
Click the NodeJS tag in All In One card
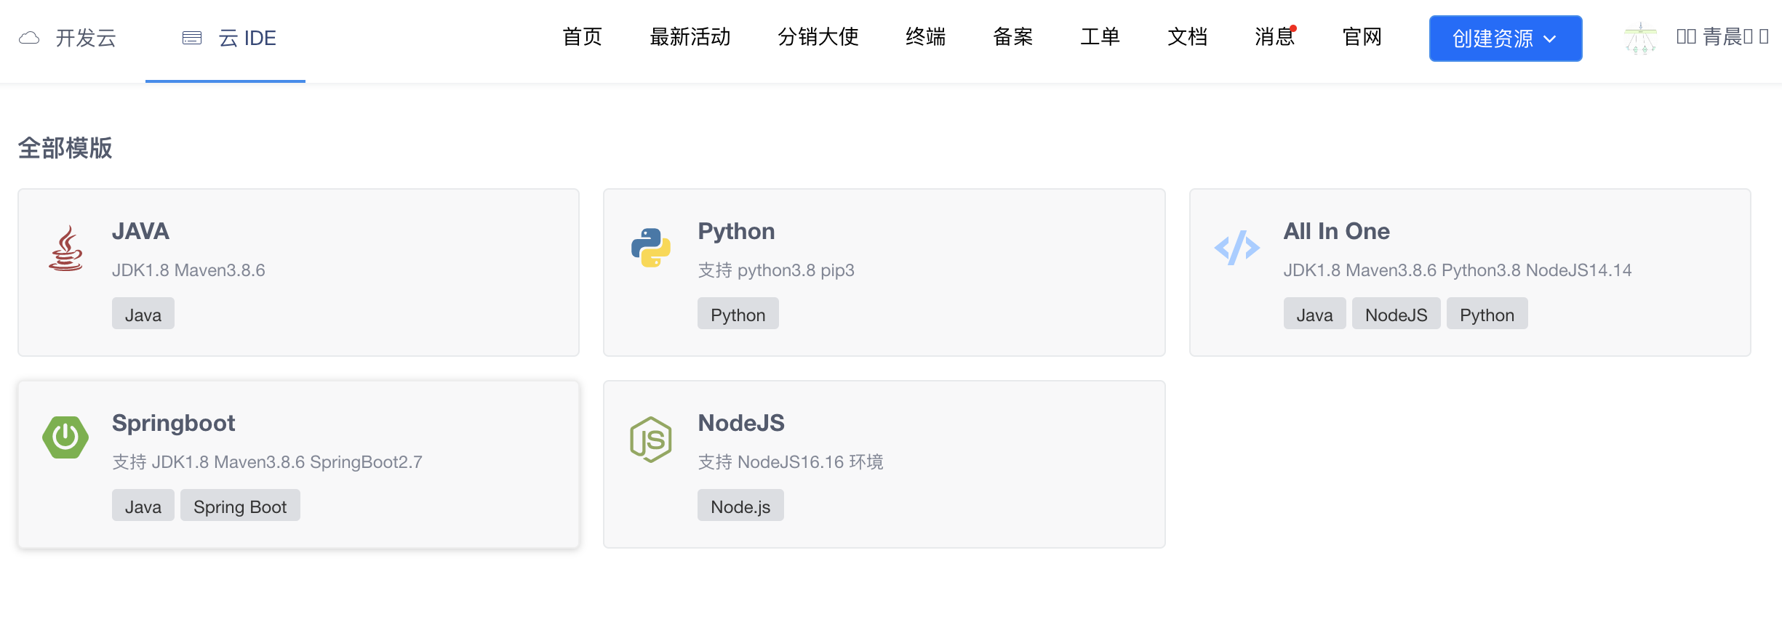point(1397,314)
